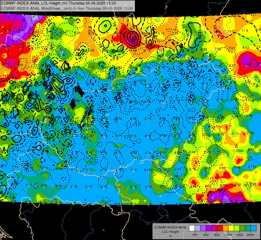The image size is (261, 240).
Task: Select the white legend swatch
Action: [192, 228]
